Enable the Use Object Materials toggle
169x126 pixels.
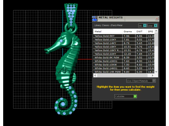tap(141, 81)
